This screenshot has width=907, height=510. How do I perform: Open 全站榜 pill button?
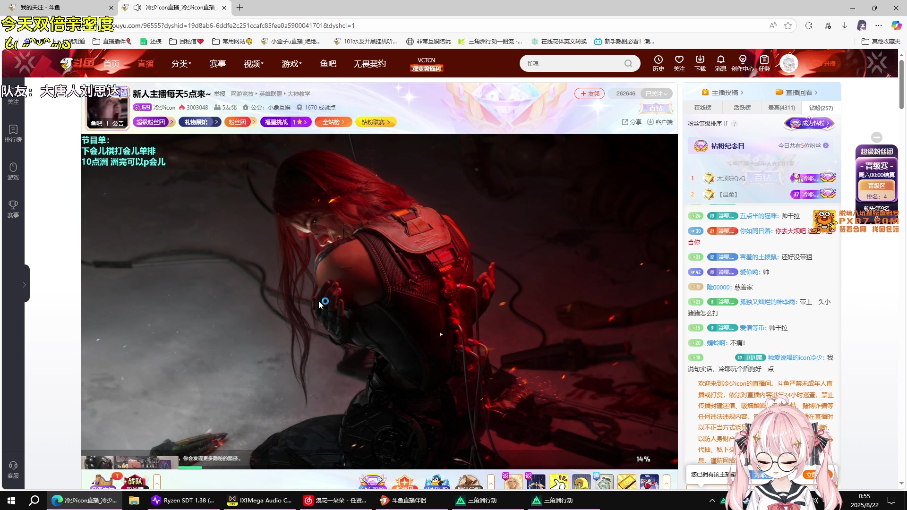334,122
